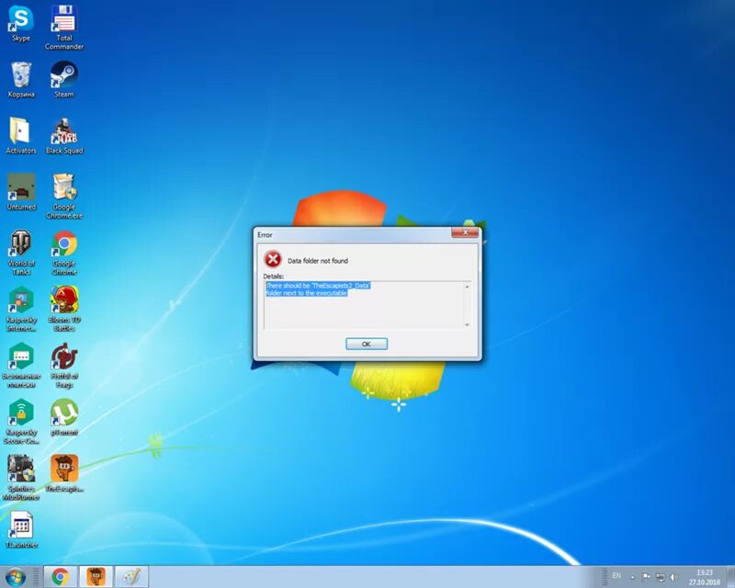Select the µTorrent desktop shortcut
Screen dimensions: 735x588
[63, 417]
